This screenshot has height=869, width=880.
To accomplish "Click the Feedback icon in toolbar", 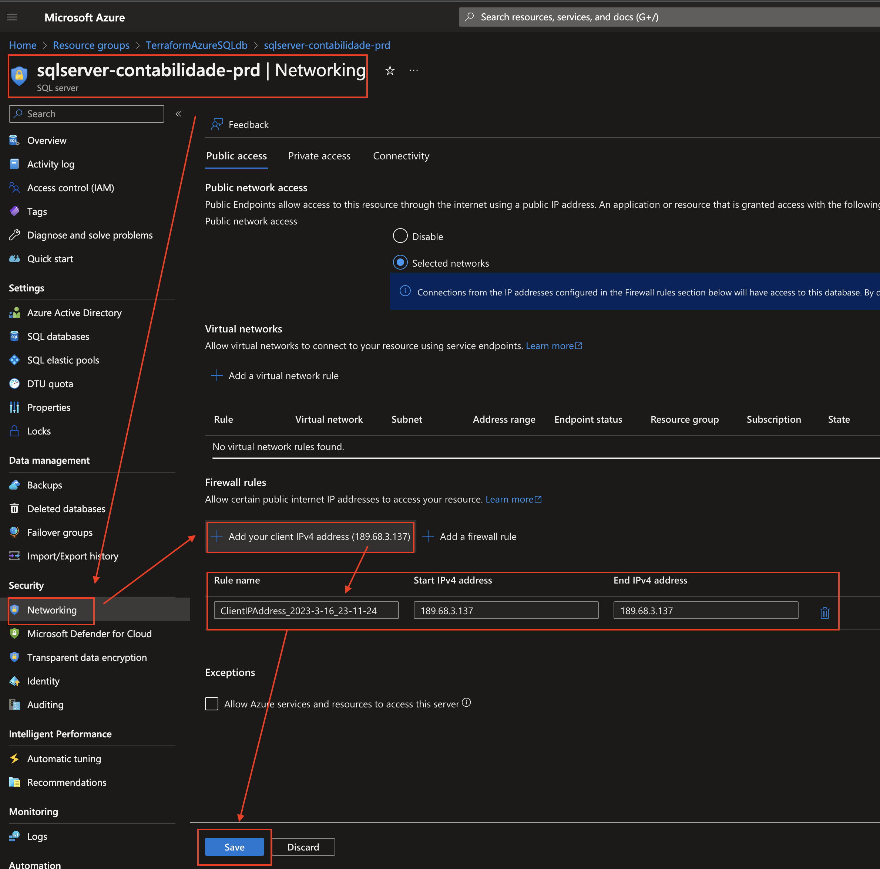I will (x=217, y=124).
